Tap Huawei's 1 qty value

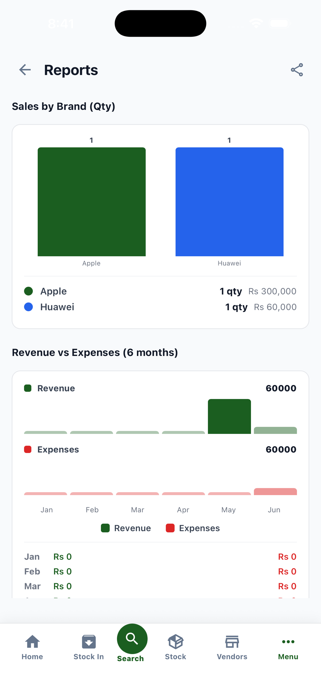pos(236,307)
